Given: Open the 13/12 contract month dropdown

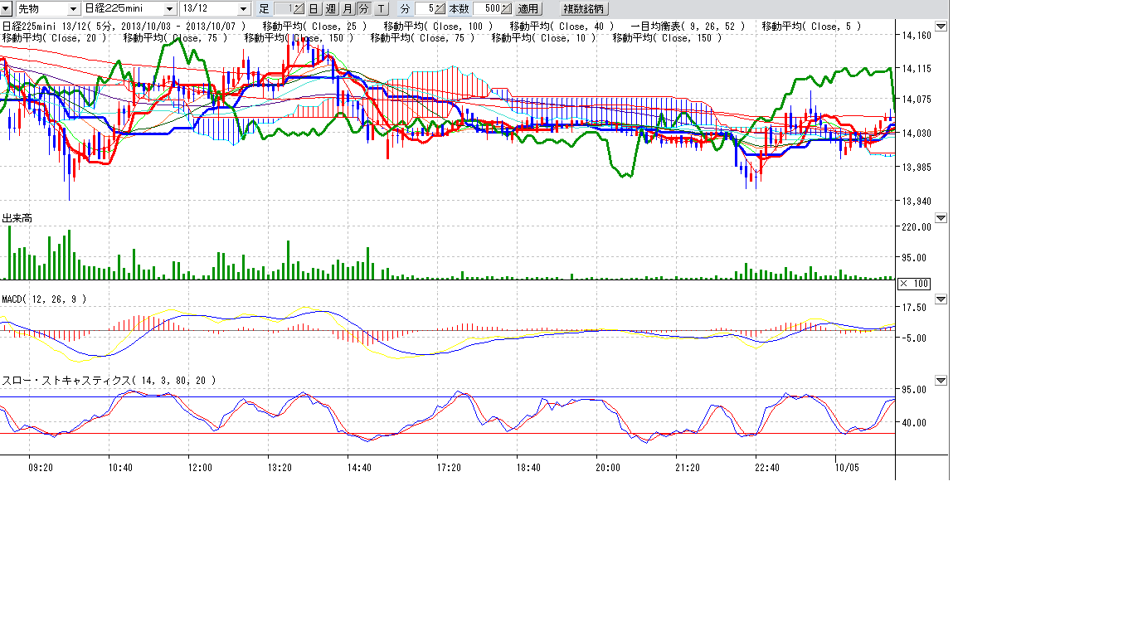Looking at the screenshot, I should pyautogui.click(x=243, y=8).
